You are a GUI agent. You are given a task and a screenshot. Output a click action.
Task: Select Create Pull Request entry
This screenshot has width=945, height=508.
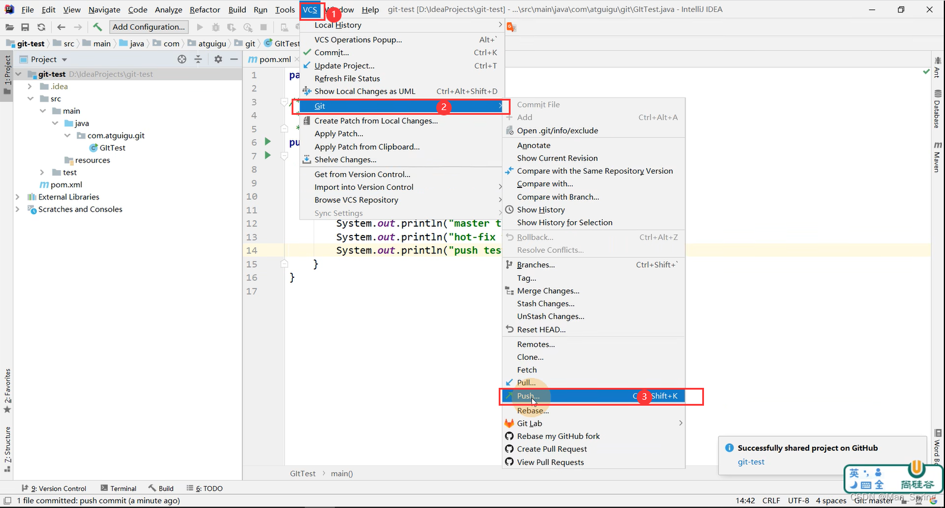[594, 449]
